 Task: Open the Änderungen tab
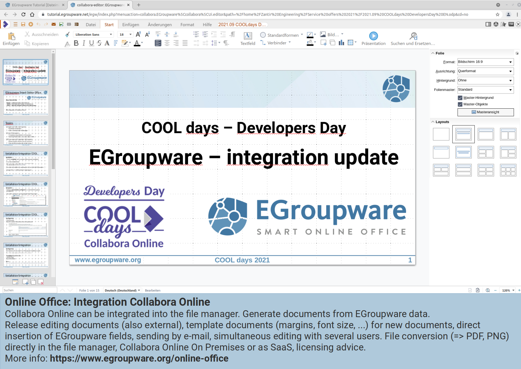point(160,25)
